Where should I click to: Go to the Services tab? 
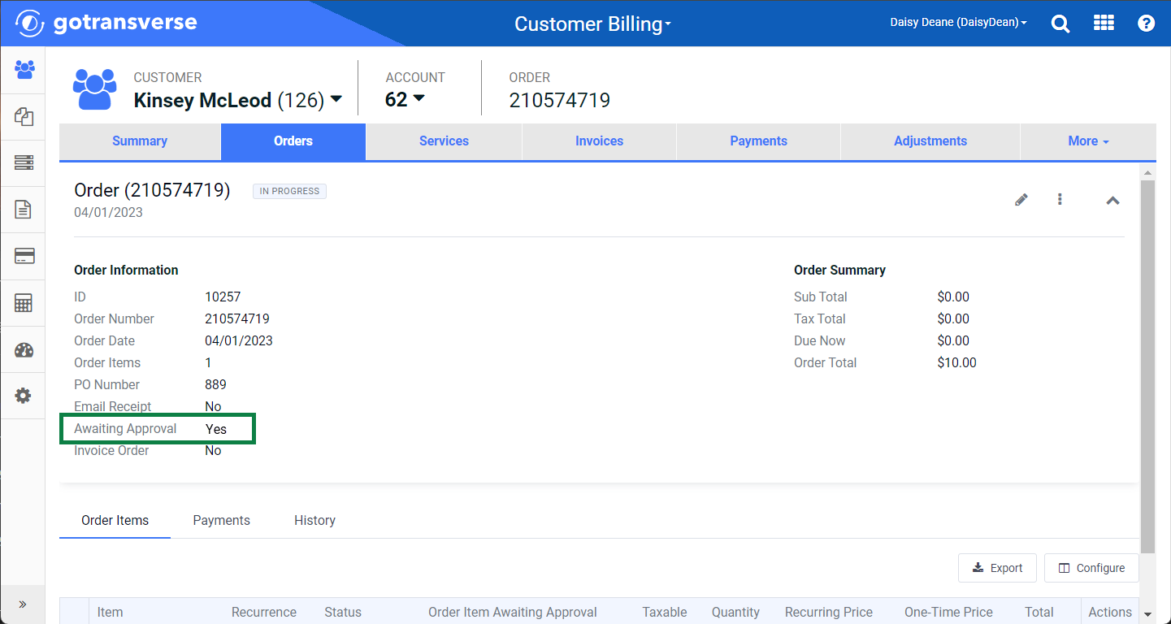444,141
